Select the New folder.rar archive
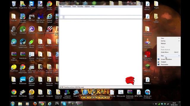 [x=14, y=56]
